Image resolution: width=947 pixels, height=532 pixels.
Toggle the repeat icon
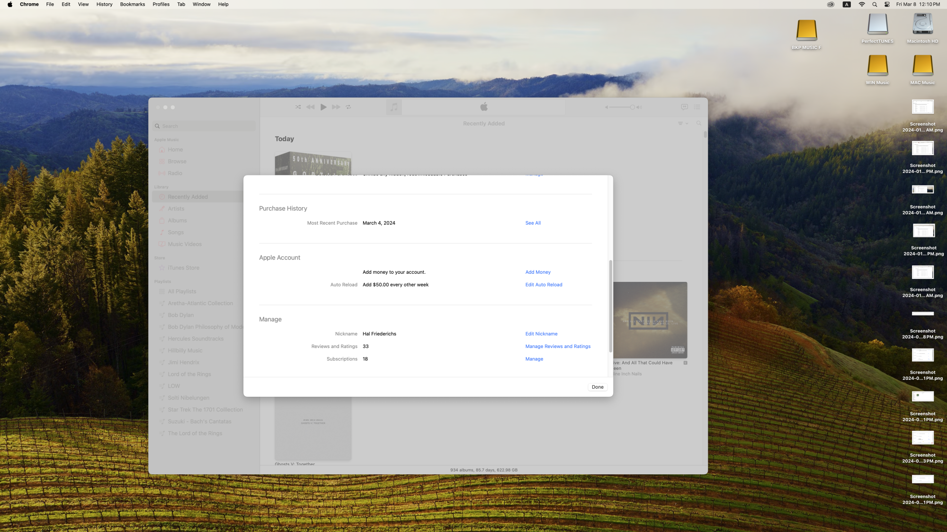348,107
